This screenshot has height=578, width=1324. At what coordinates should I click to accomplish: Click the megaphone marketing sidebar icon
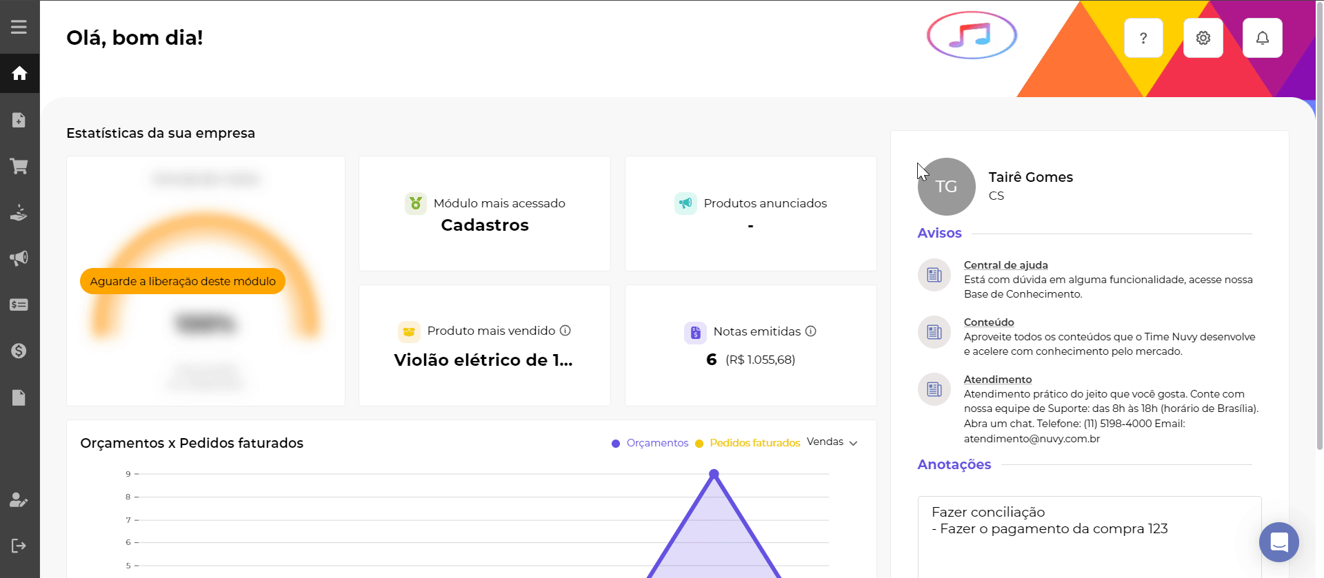point(19,258)
